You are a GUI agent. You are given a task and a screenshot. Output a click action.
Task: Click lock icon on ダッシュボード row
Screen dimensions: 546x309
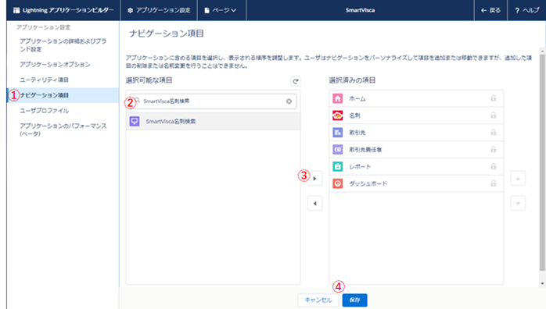(x=494, y=183)
